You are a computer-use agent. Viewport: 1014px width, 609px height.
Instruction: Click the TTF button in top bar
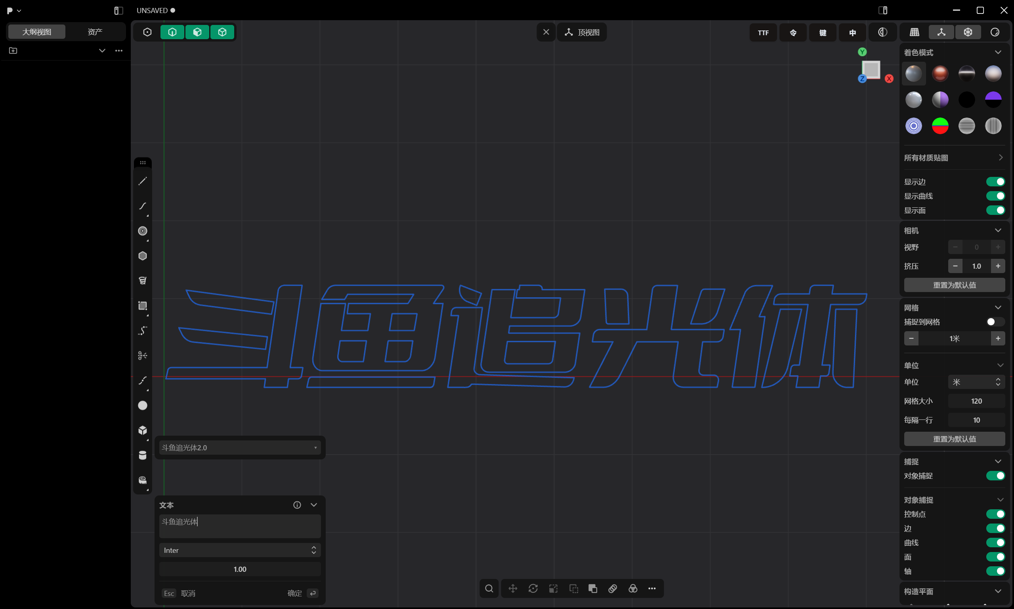pyautogui.click(x=763, y=32)
